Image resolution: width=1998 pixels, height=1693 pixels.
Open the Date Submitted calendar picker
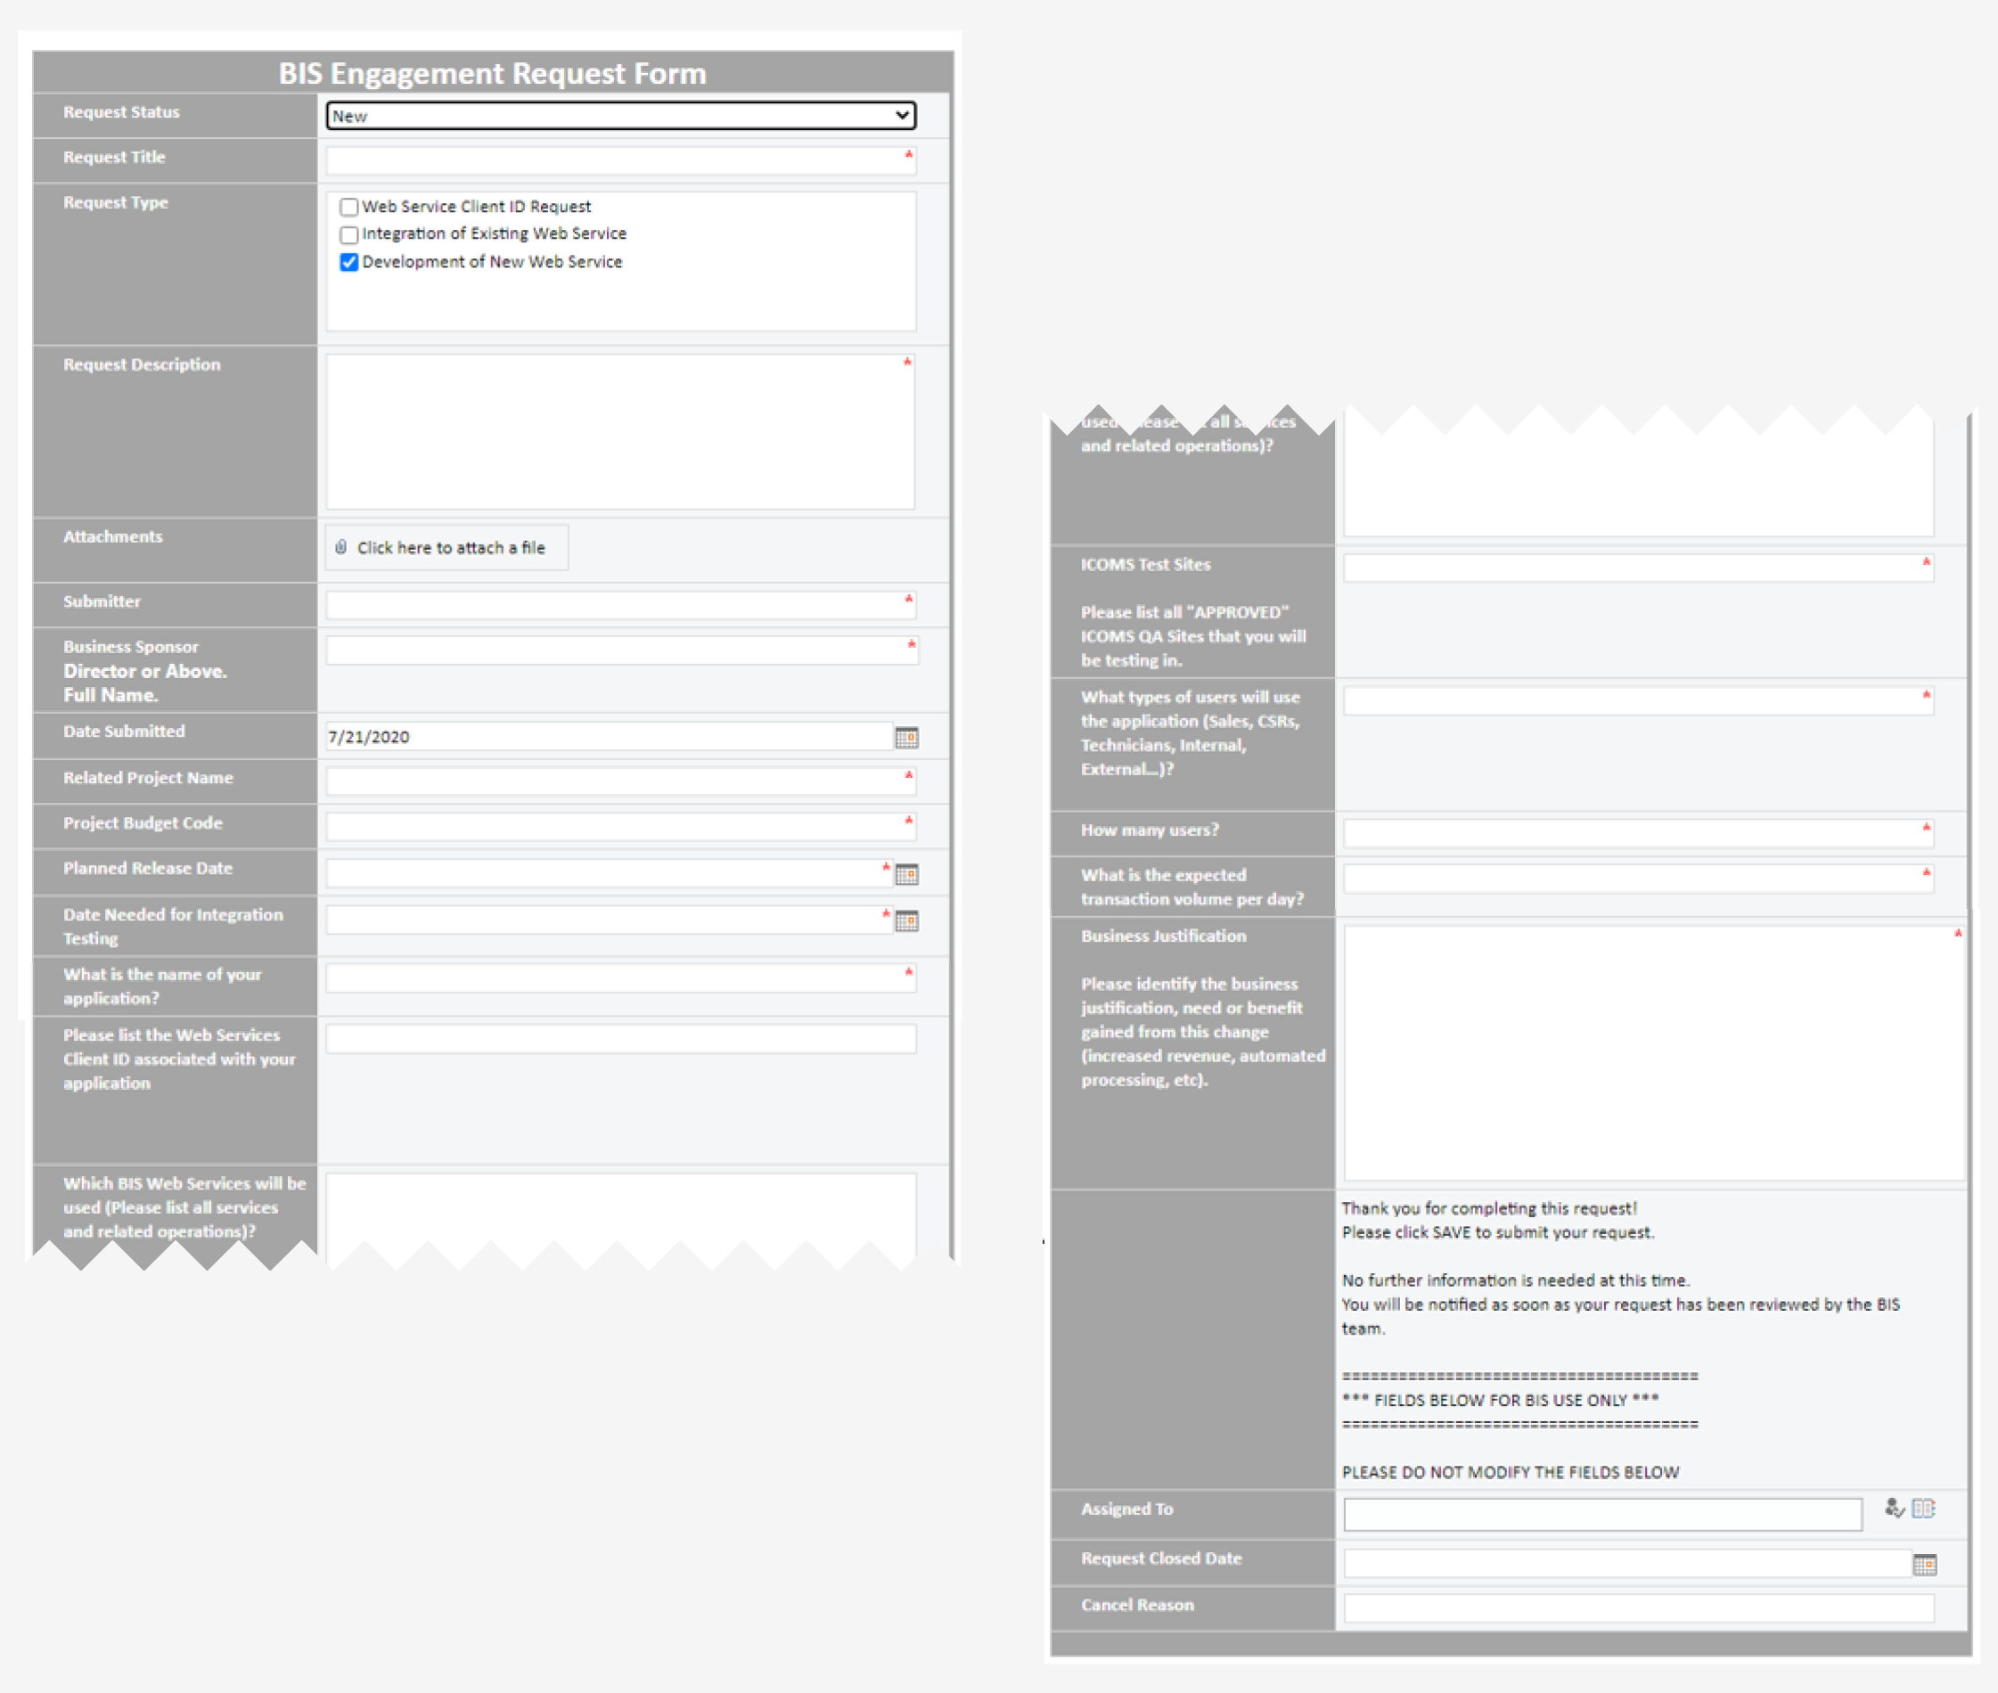coord(906,737)
